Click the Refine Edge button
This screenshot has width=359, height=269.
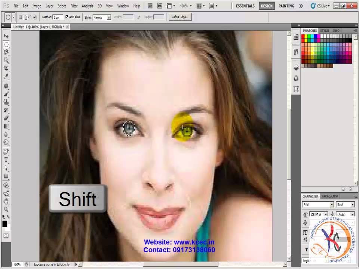coord(180,17)
